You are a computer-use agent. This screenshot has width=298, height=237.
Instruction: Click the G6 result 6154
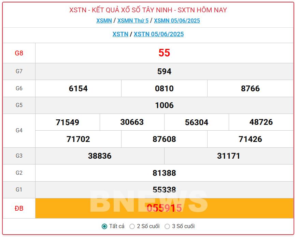click(x=78, y=89)
